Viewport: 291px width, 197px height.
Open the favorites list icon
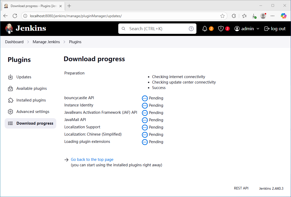pos(244,16)
